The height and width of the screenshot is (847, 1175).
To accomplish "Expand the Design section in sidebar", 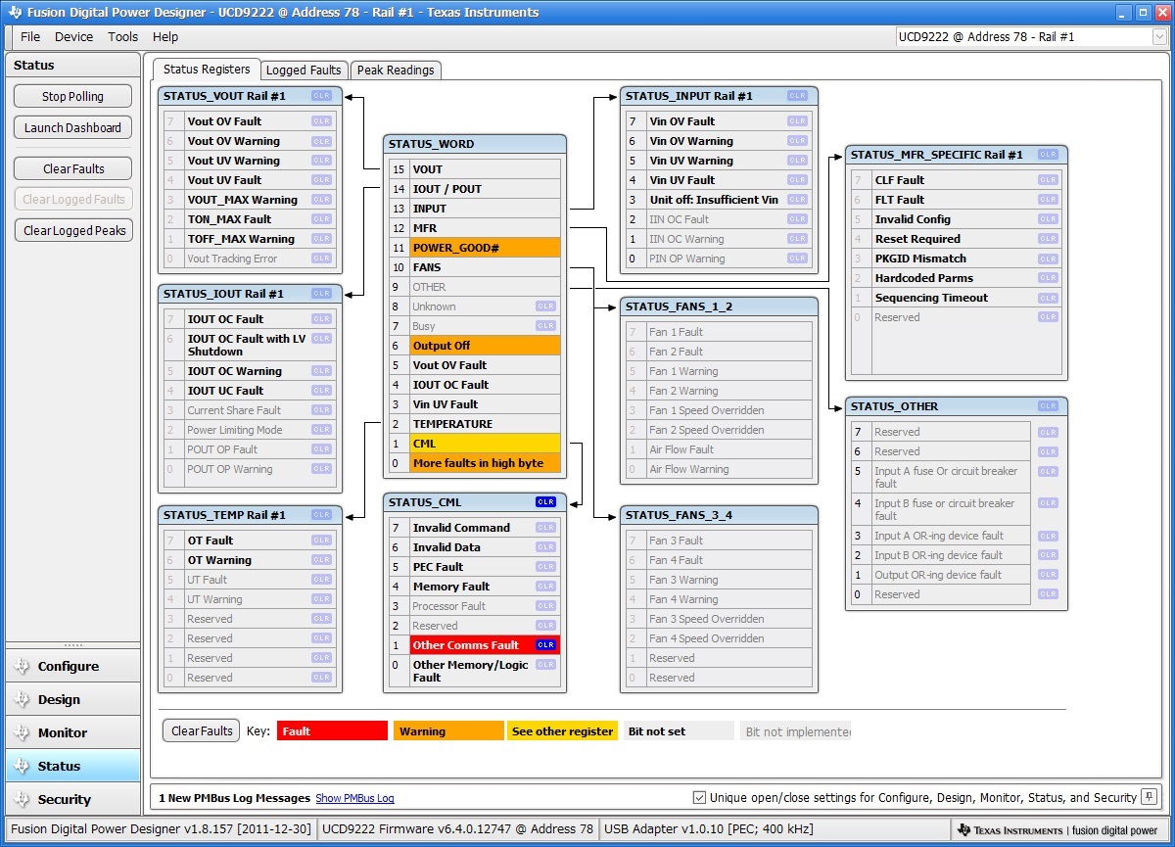I will [x=73, y=700].
